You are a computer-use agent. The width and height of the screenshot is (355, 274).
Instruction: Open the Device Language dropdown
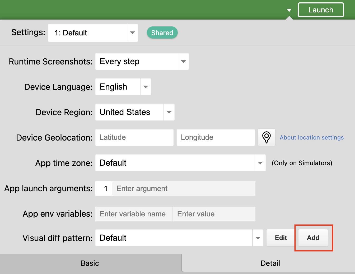pos(146,87)
